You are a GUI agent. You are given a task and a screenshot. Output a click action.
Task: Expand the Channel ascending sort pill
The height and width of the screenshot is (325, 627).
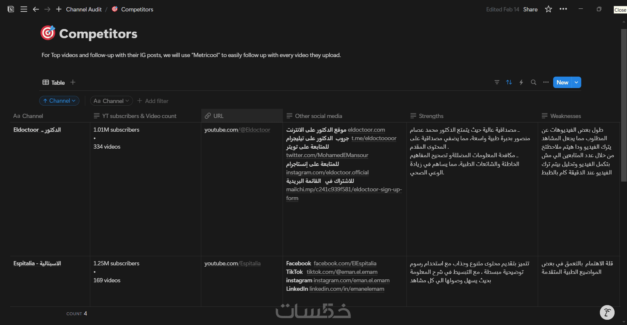[59, 101]
